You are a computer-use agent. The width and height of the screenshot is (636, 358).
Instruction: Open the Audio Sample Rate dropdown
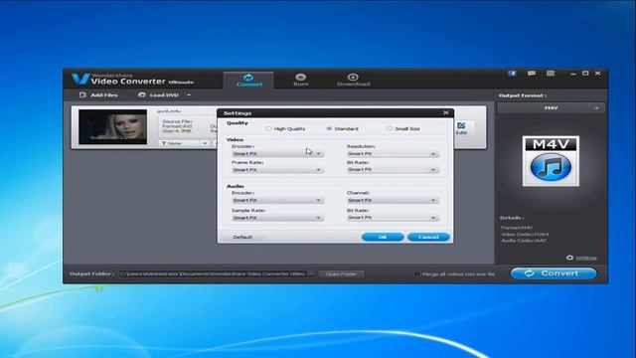click(277, 218)
